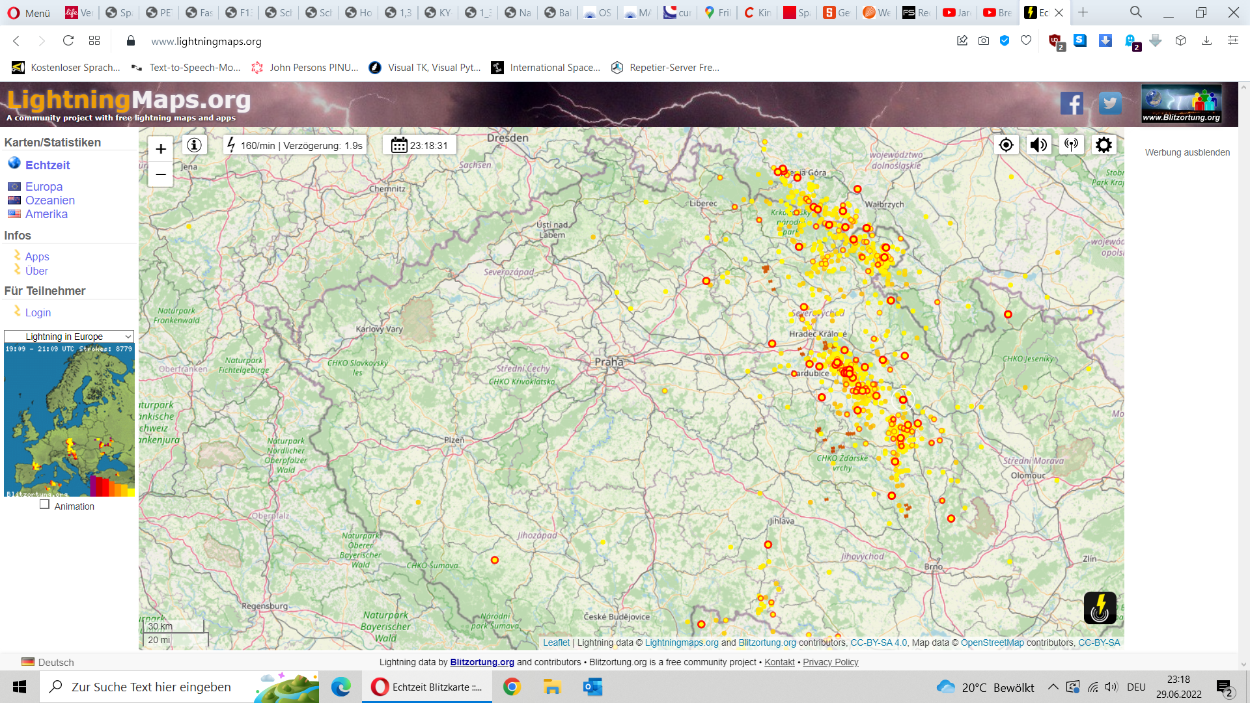Screen dimensions: 1250x703
Task: Open a new browser tab
Action: (x=1083, y=12)
